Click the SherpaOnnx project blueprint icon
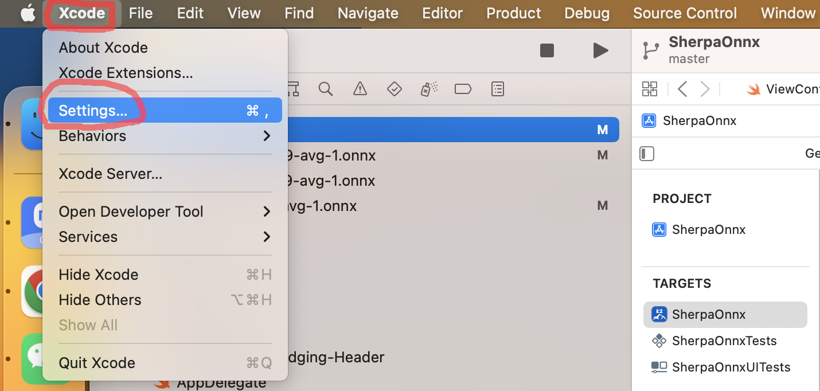 659,230
